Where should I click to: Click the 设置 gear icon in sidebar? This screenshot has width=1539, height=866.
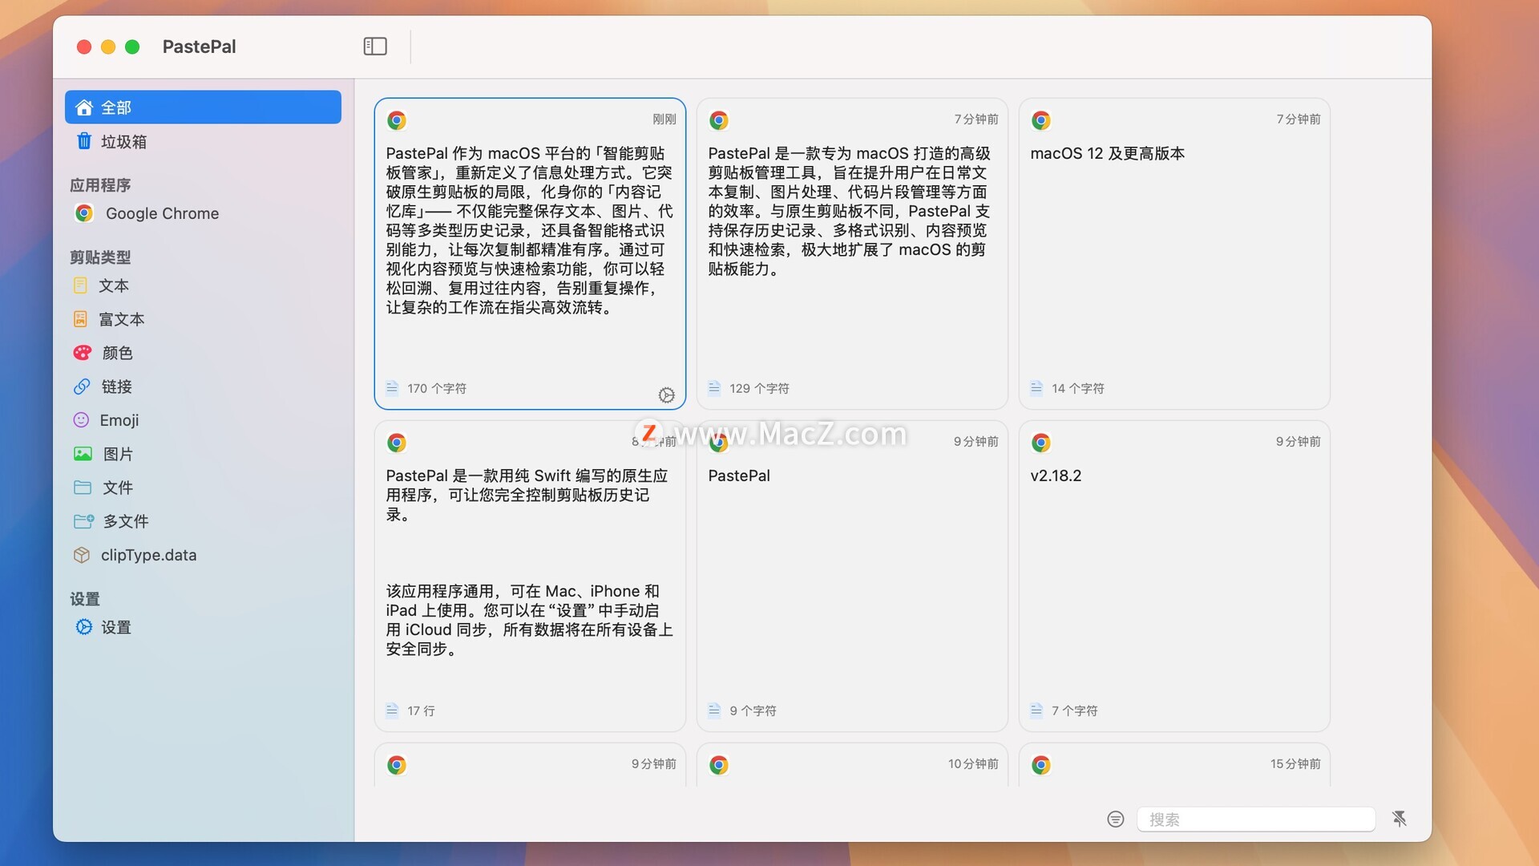tap(83, 627)
